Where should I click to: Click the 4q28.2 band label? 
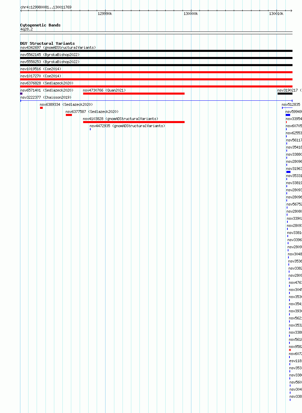[26, 29]
